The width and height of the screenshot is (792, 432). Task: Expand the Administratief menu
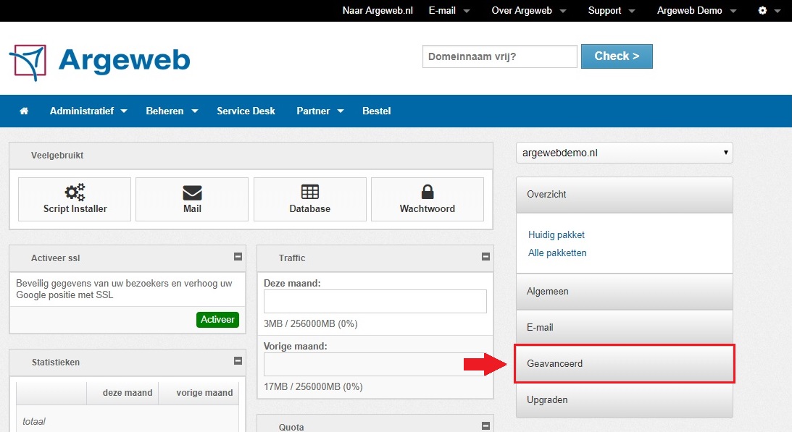coord(88,111)
